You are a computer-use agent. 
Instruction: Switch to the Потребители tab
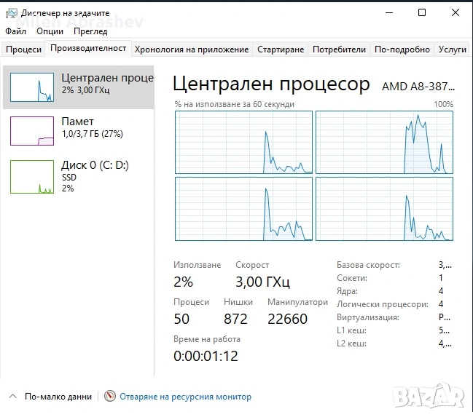(339, 49)
